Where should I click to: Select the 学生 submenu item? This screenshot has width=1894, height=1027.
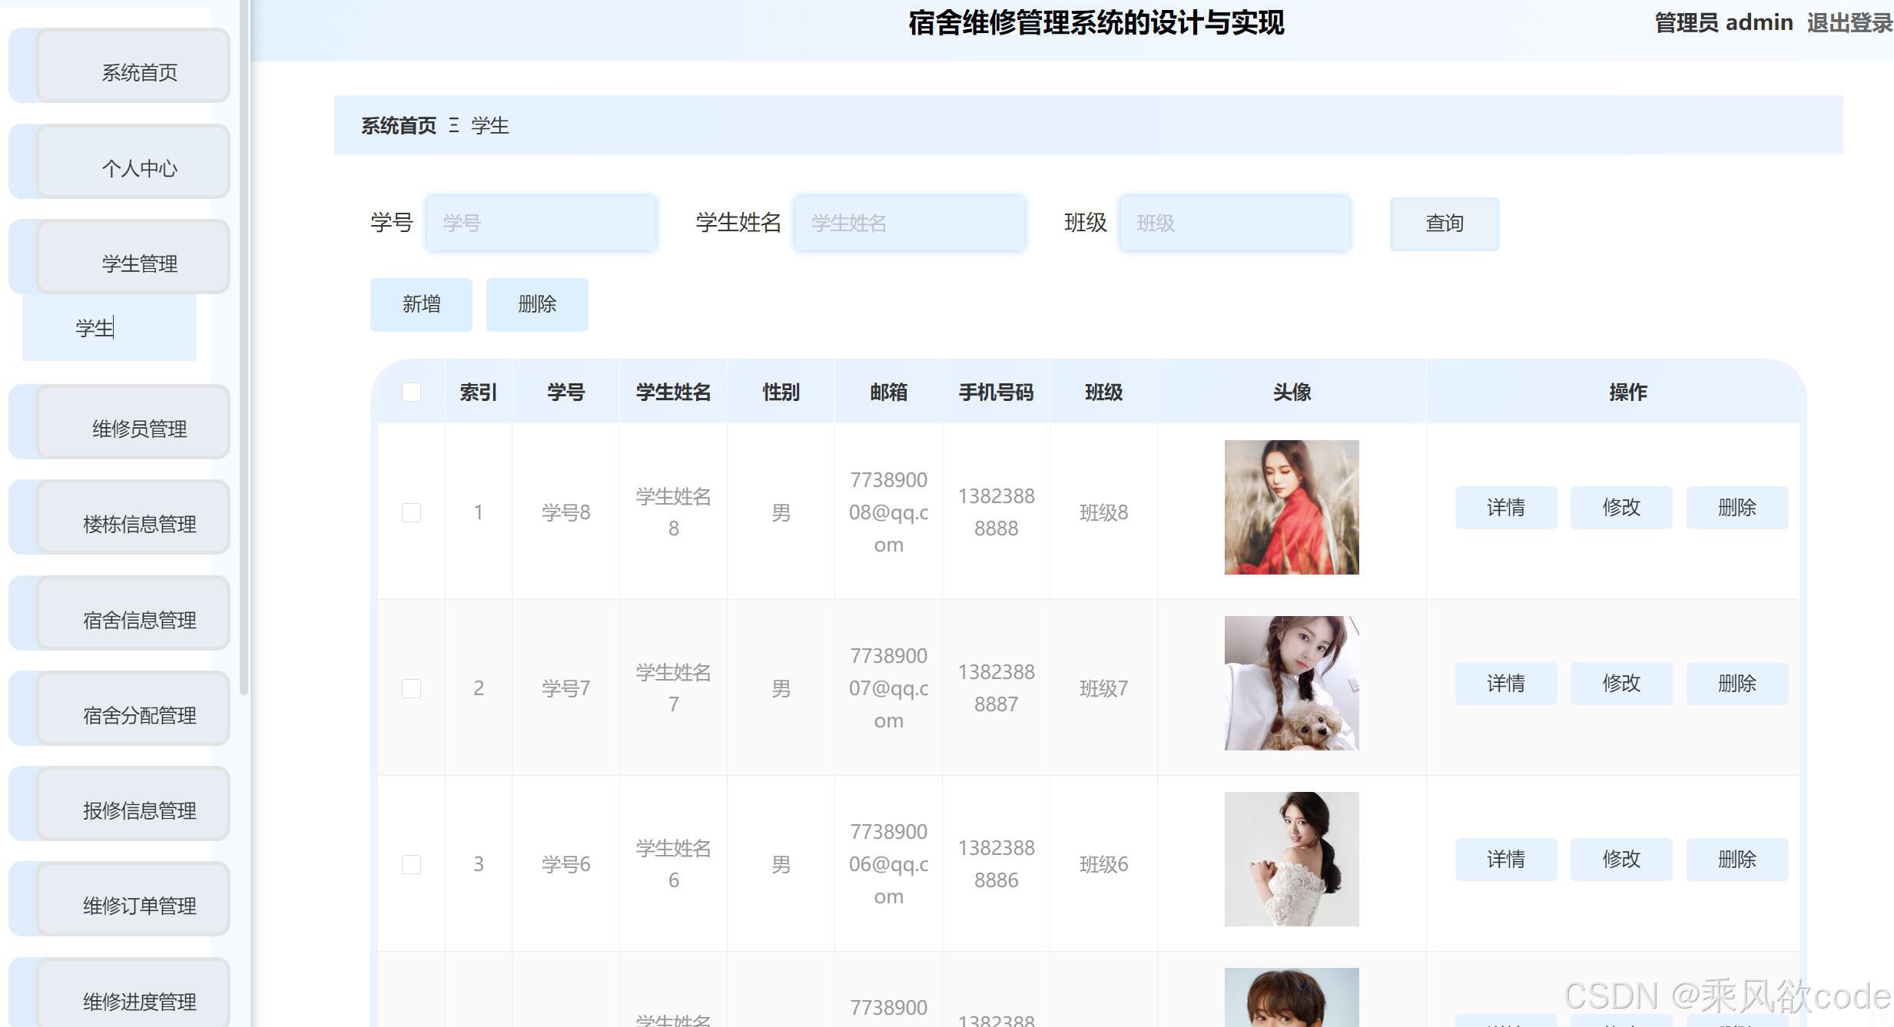click(109, 328)
